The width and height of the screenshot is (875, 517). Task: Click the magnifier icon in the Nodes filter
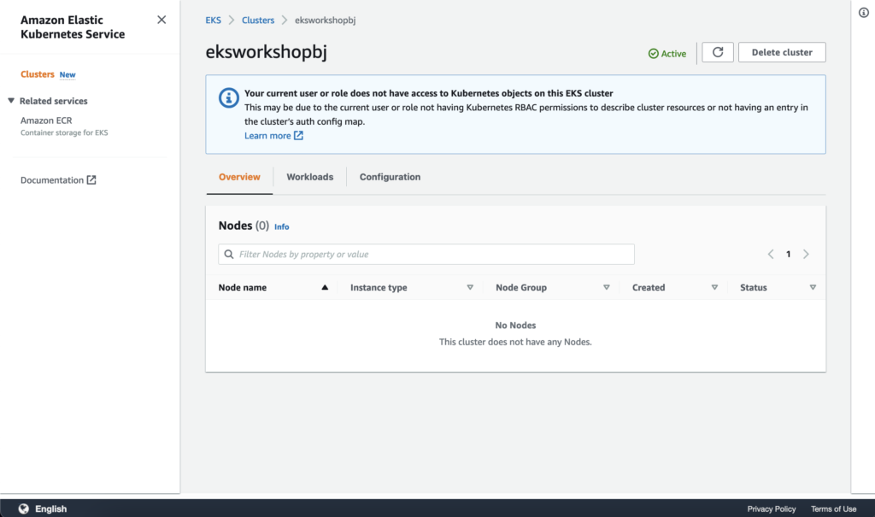tap(229, 254)
